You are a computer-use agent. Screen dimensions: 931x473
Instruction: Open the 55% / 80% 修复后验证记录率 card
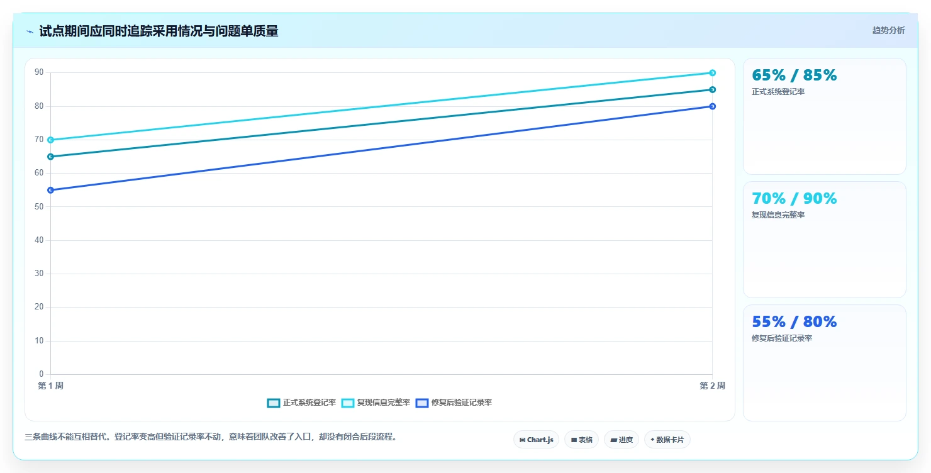point(825,363)
